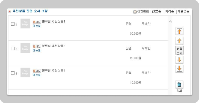Click the scroll-up chevron above the list
Screen dimensions: 199x103
pyautogui.click(x=170, y=21)
